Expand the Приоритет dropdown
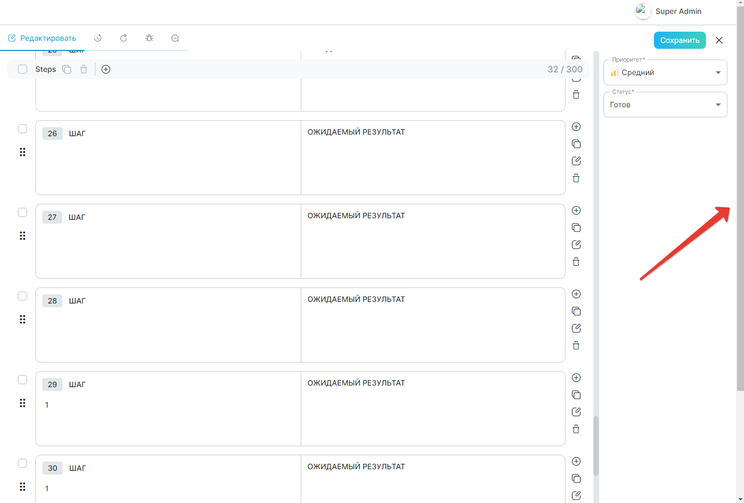The height and width of the screenshot is (503, 744). pyautogui.click(x=665, y=72)
